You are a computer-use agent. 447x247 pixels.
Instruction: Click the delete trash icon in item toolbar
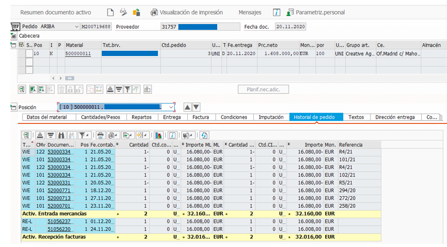point(61,89)
